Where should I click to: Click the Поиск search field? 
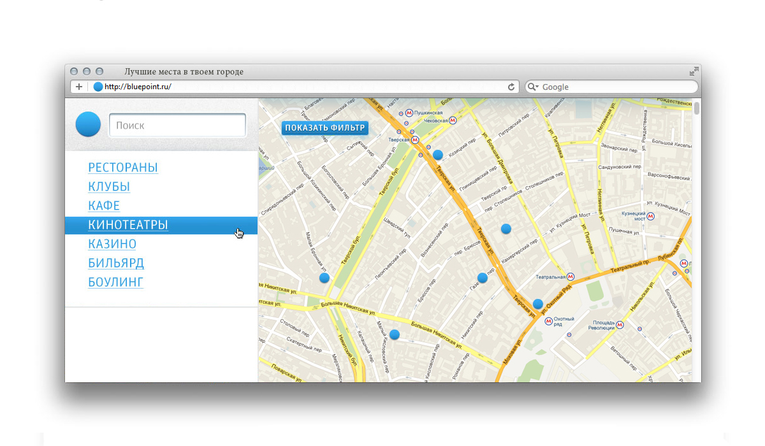[177, 126]
